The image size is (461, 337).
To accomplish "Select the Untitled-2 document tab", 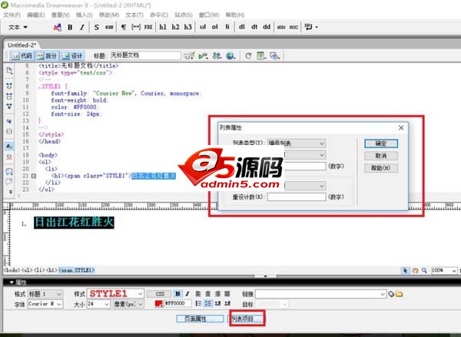I will click(x=22, y=45).
